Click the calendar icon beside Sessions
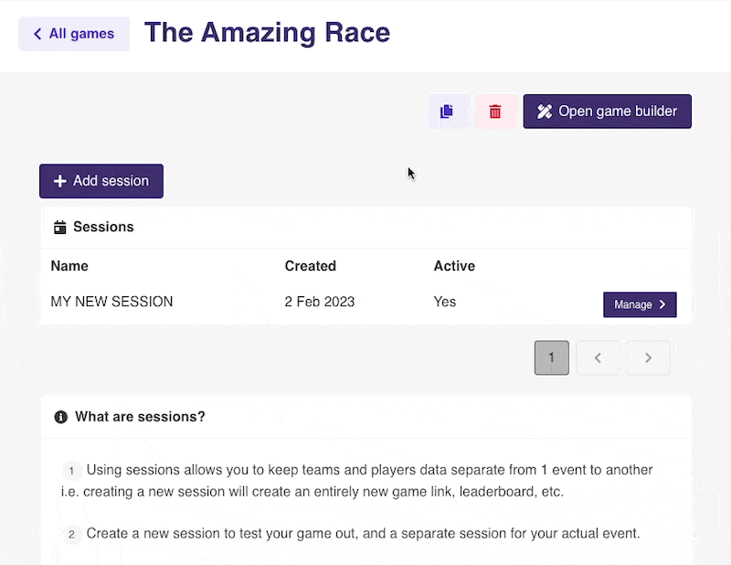Screen dimensions: 731x565 coord(59,227)
